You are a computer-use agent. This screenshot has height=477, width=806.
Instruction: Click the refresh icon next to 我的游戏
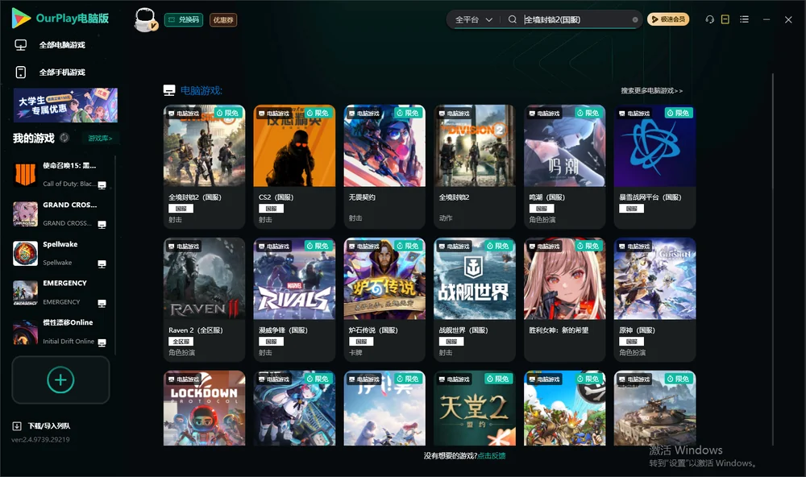click(64, 138)
